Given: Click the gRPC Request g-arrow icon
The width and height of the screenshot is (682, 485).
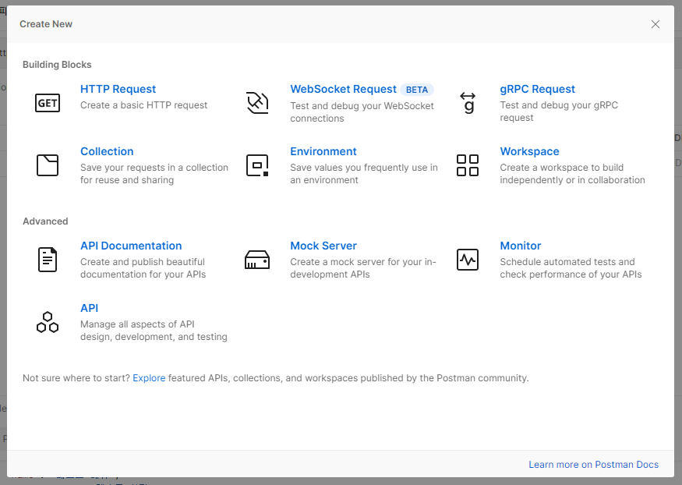Looking at the screenshot, I should point(468,103).
